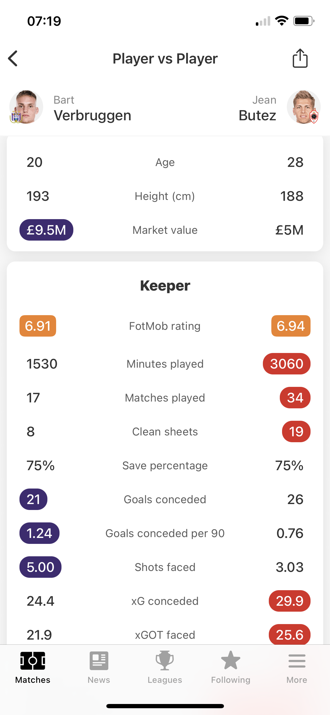The height and width of the screenshot is (715, 330).
Task: Tap the 3060 minutes played badge
Action: pyautogui.click(x=287, y=364)
